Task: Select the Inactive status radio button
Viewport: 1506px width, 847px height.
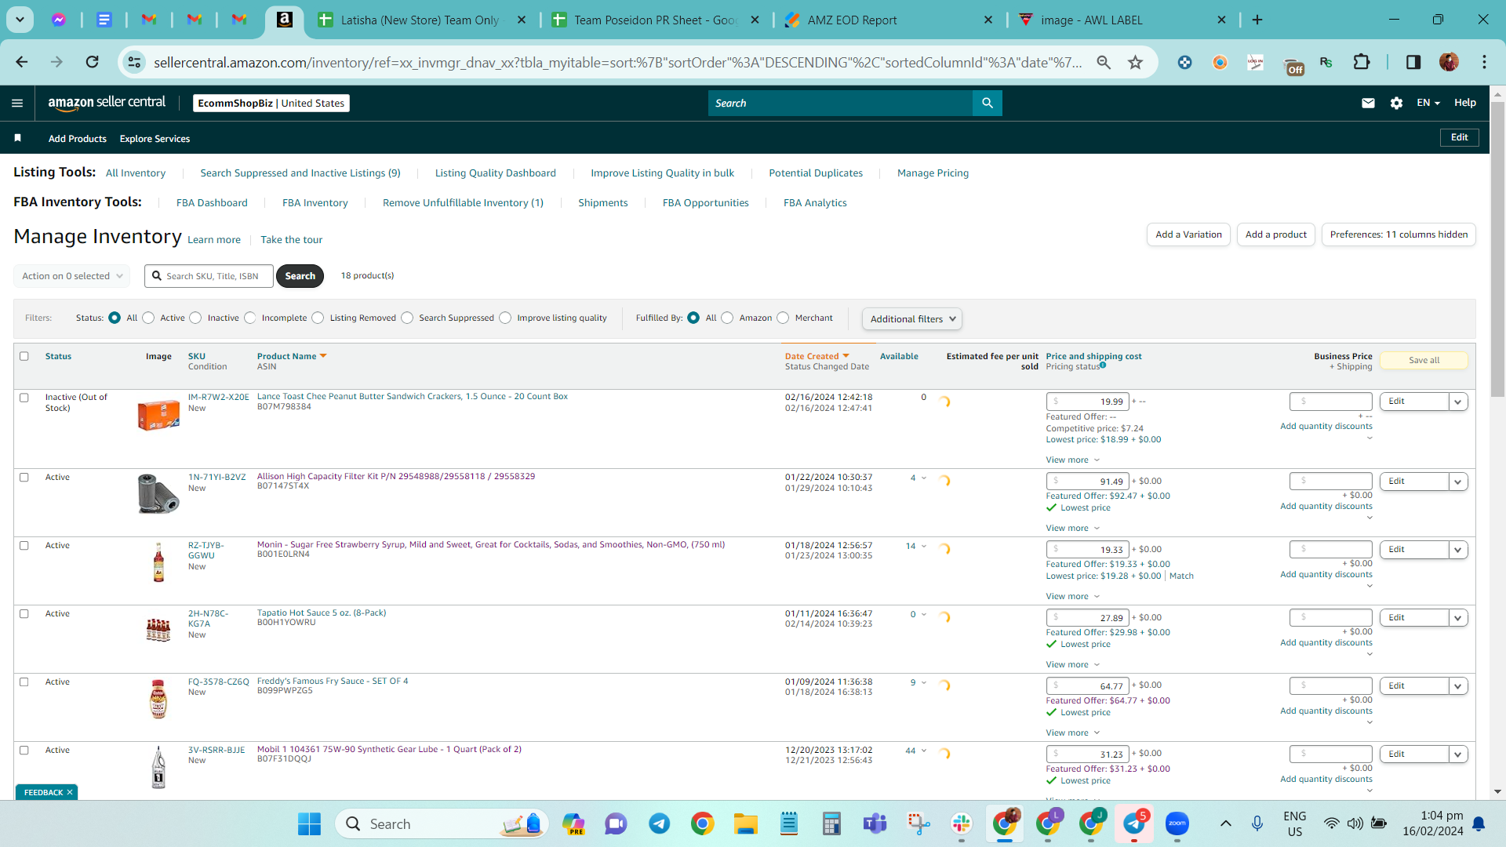Action: (195, 318)
